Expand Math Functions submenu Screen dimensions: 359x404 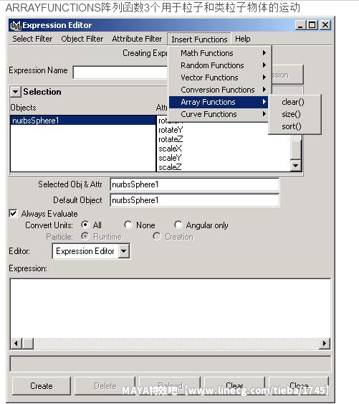pos(219,53)
